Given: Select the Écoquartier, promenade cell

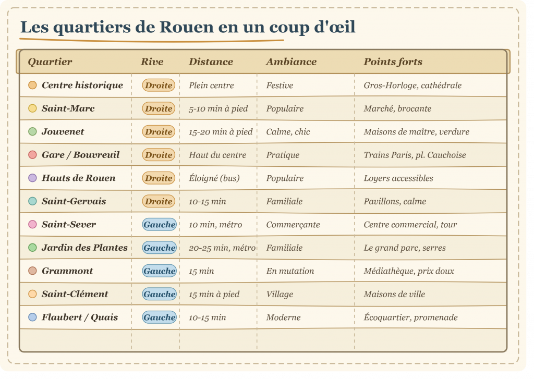Looking at the screenshot, I should coord(411,317).
